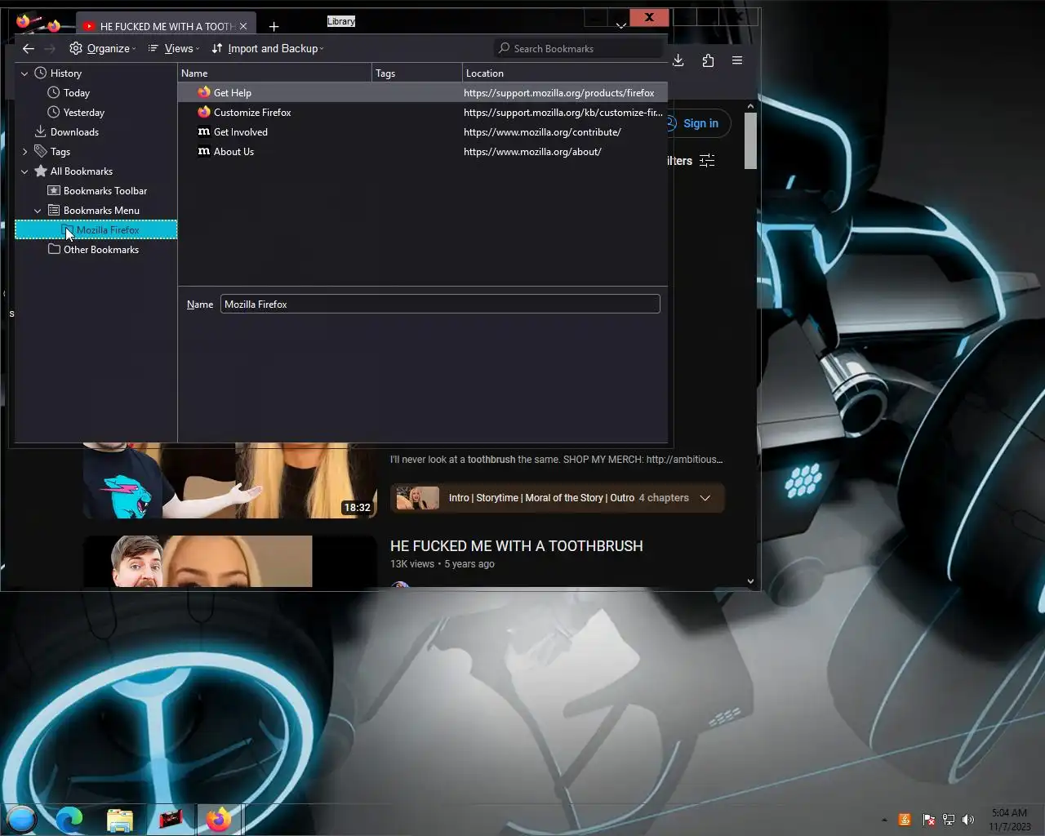This screenshot has height=836, width=1045.
Task: Open the network tray icon
Action: tap(949, 820)
